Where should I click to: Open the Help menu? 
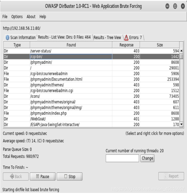43,17
